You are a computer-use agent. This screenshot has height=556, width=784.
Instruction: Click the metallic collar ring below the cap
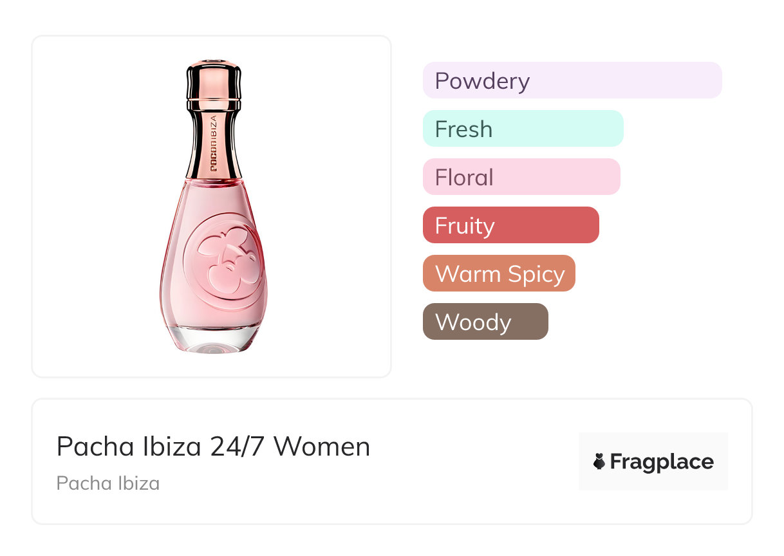tap(213, 103)
